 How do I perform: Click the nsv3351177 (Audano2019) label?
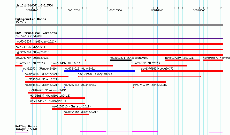pyautogui.click(x=48, y=101)
